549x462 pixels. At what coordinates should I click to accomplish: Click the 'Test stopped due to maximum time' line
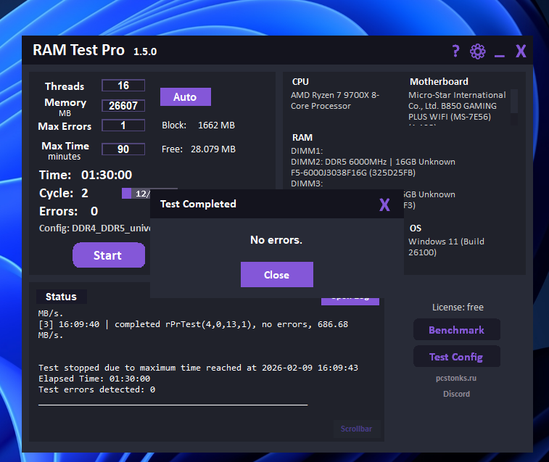(198, 368)
